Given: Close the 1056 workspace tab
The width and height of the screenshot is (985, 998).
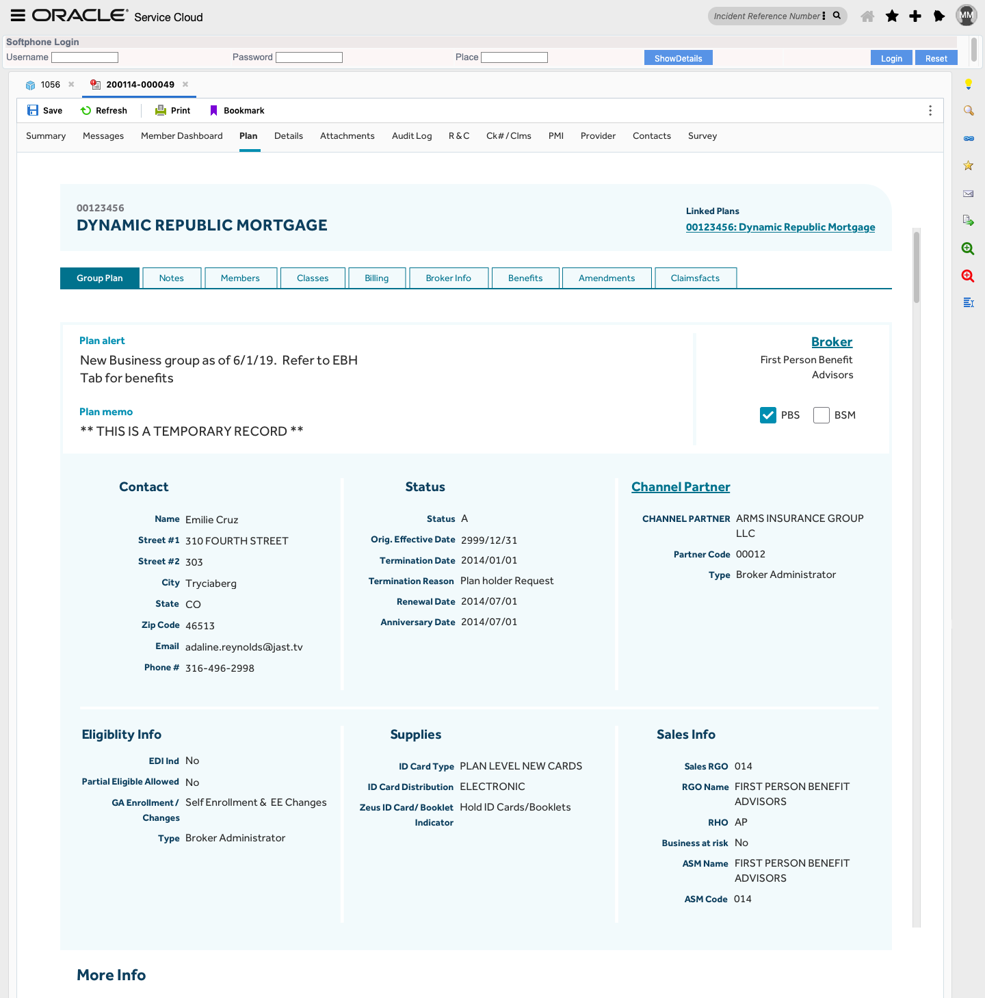Looking at the screenshot, I should [71, 84].
